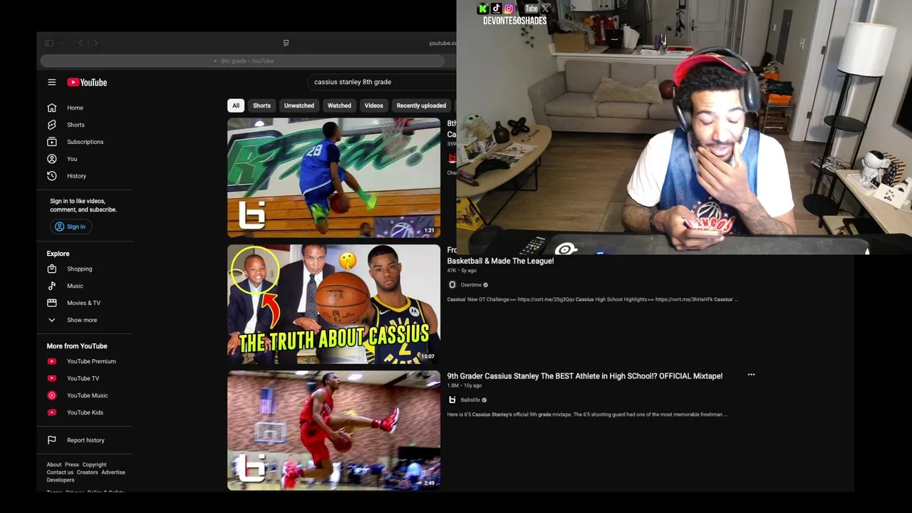Select the Unwatched filter chip
912x513 pixels.
[299, 105]
